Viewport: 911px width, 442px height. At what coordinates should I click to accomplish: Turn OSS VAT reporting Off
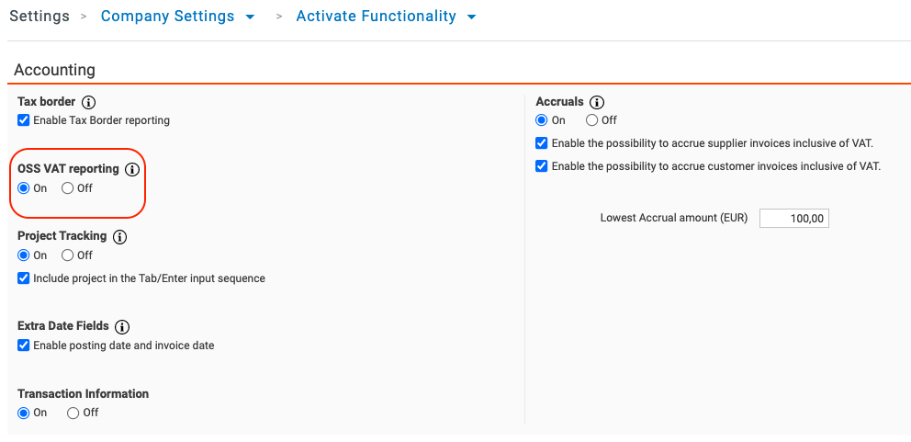pos(68,188)
